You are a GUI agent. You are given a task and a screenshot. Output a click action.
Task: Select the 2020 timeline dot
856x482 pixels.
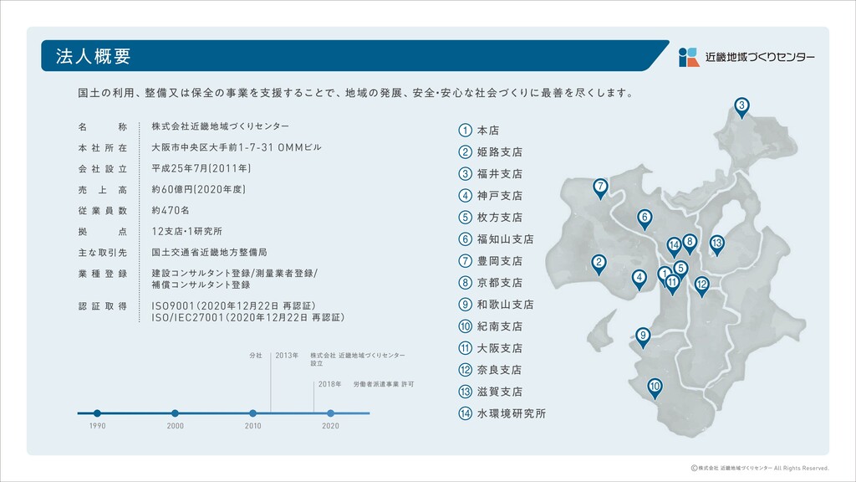click(x=330, y=413)
